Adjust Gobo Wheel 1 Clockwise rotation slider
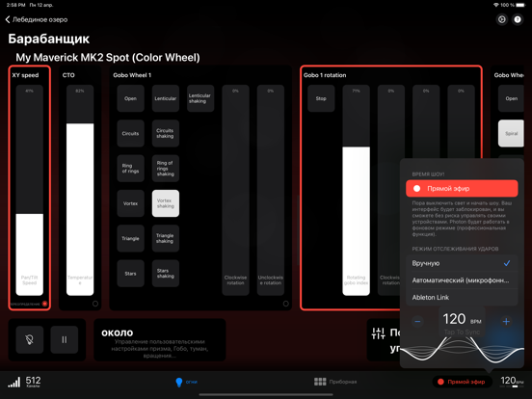Screen dimensions: 532x399 point(235,190)
